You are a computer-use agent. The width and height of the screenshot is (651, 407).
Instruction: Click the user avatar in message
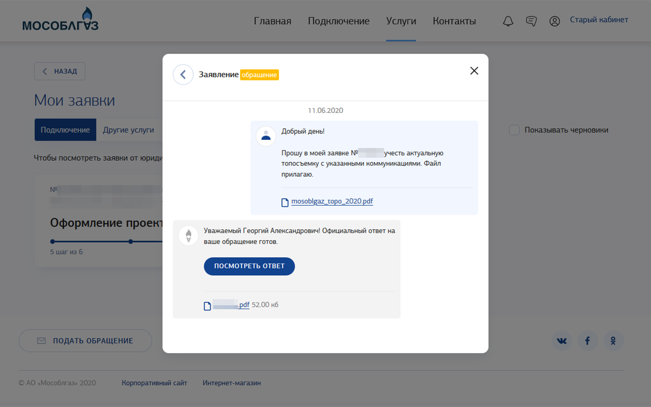click(265, 136)
